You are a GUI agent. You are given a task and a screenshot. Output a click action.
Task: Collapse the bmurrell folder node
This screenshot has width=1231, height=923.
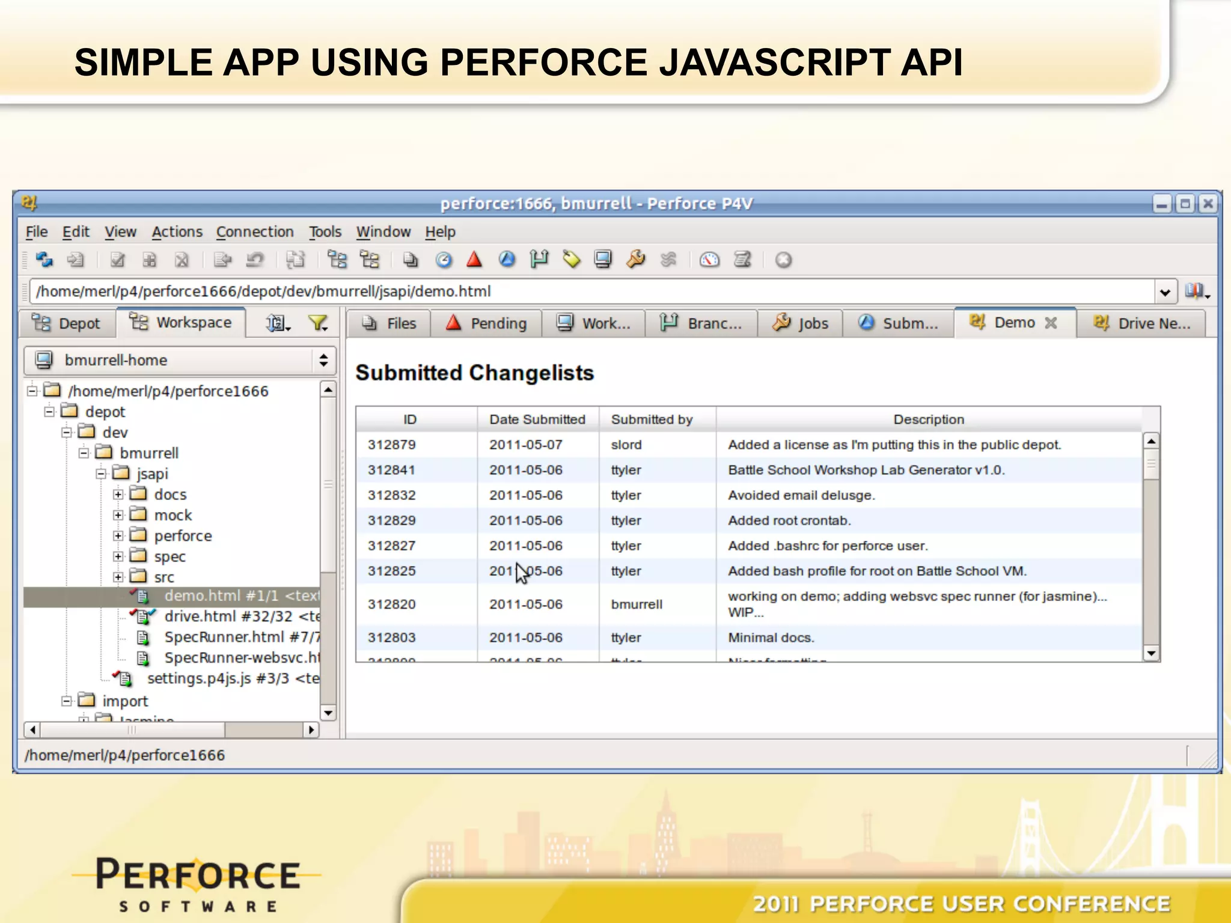click(84, 452)
